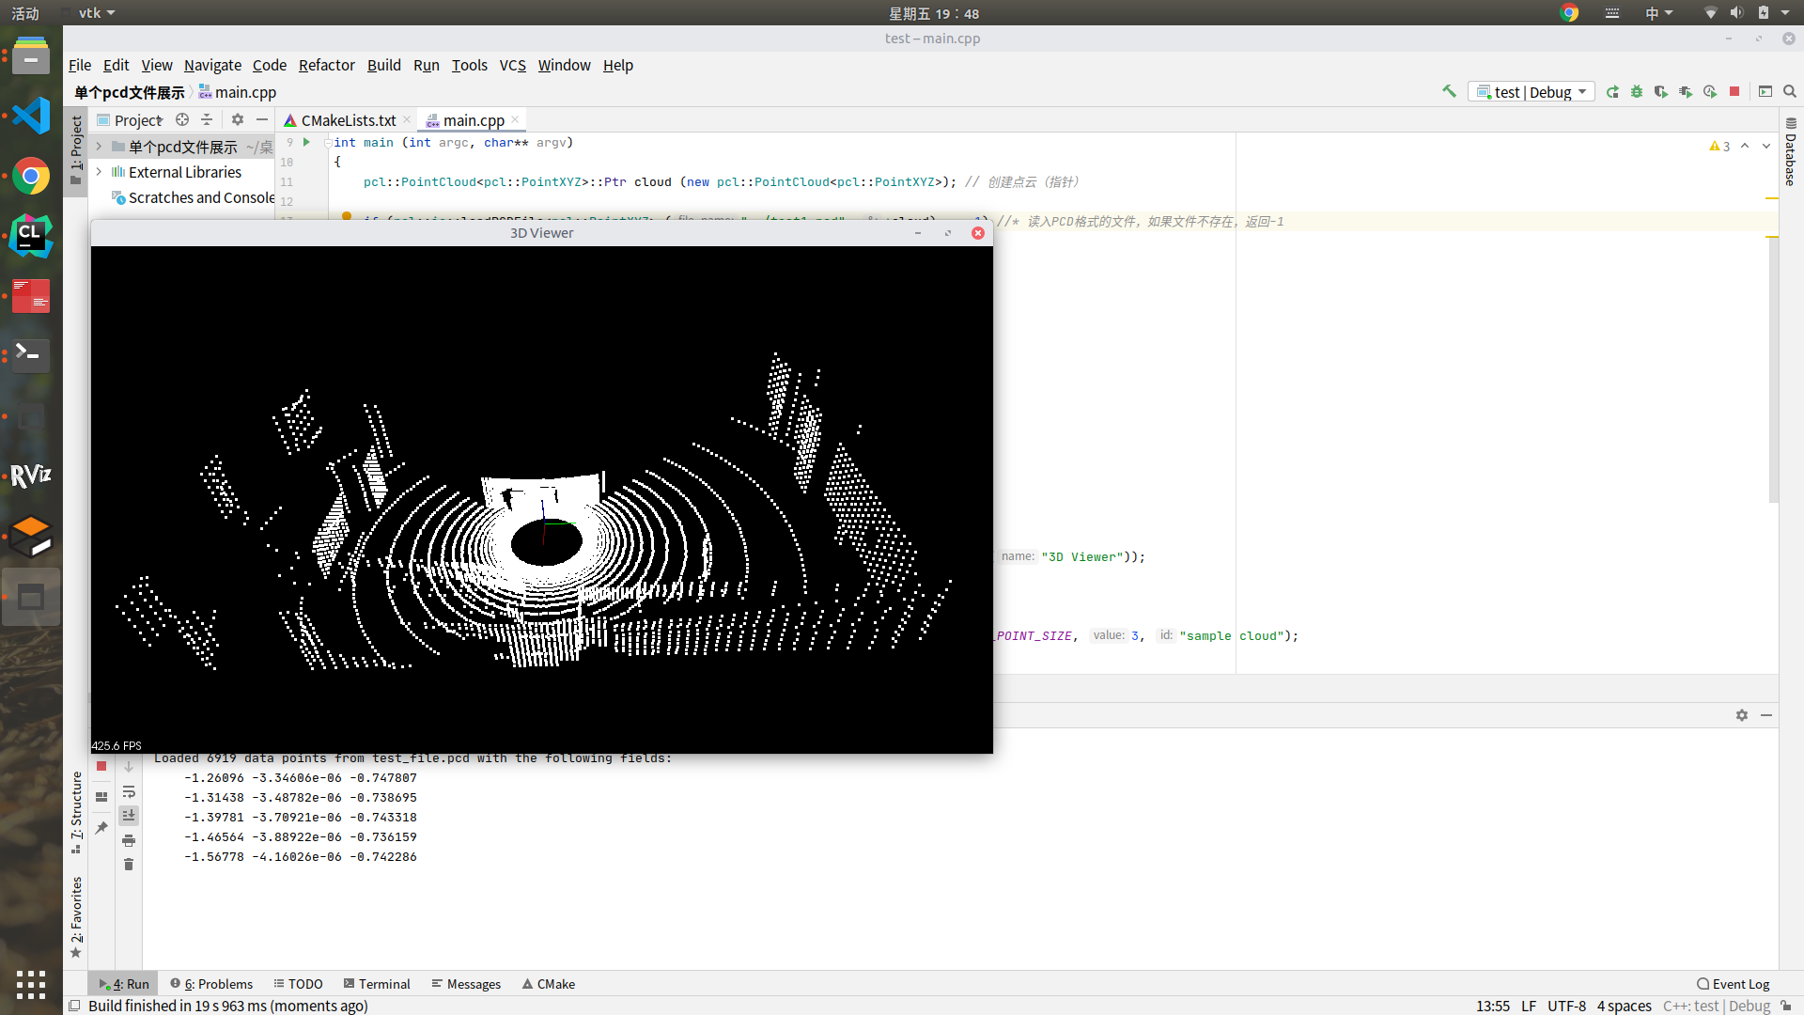The height and width of the screenshot is (1015, 1804).
Task: Expand External Libraries tree node
Action: point(99,172)
